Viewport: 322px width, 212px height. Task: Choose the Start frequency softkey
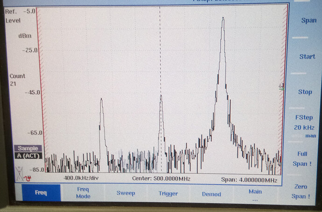(307, 56)
